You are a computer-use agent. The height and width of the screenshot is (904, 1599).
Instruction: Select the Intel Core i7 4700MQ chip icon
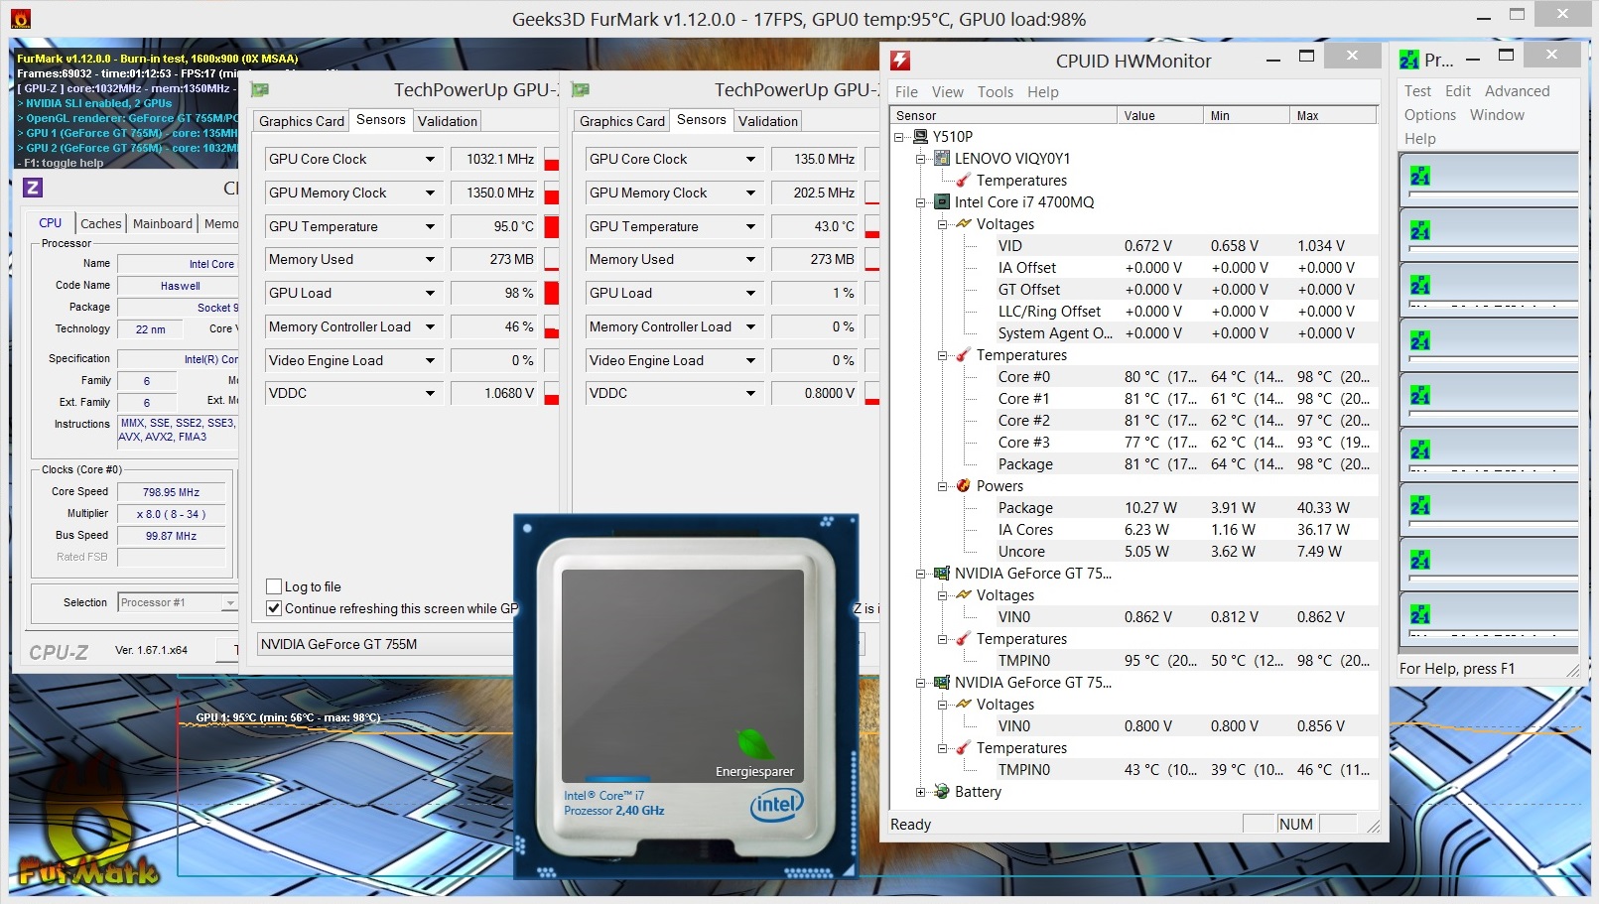[x=942, y=202]
